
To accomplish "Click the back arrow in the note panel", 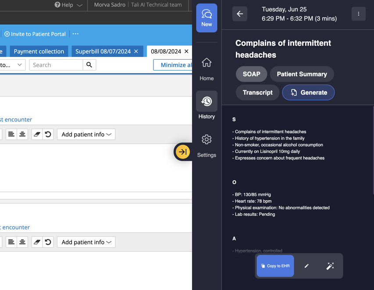I will (239, 14).
